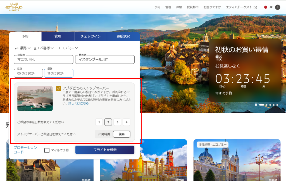Expand the 往路 trip type dropdown

pyautogui.click(x=23, y=48)
